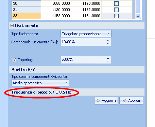This screenshot has width=155, height=127.
Task: Collapse the Lisciamento section minus icon
Action: (x=12, y=26)
